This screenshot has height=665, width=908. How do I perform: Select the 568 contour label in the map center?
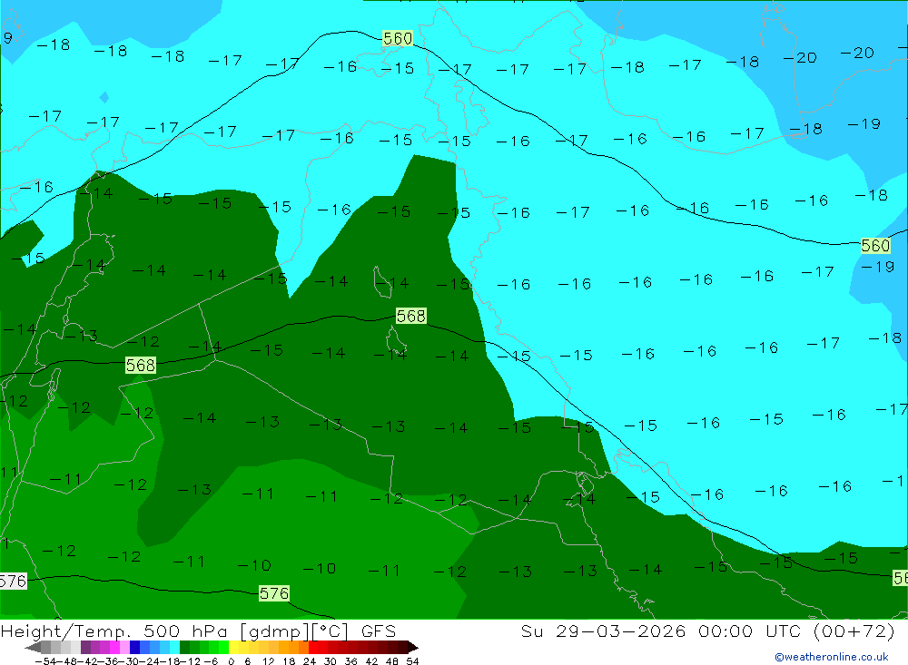[x=411, y=316]
